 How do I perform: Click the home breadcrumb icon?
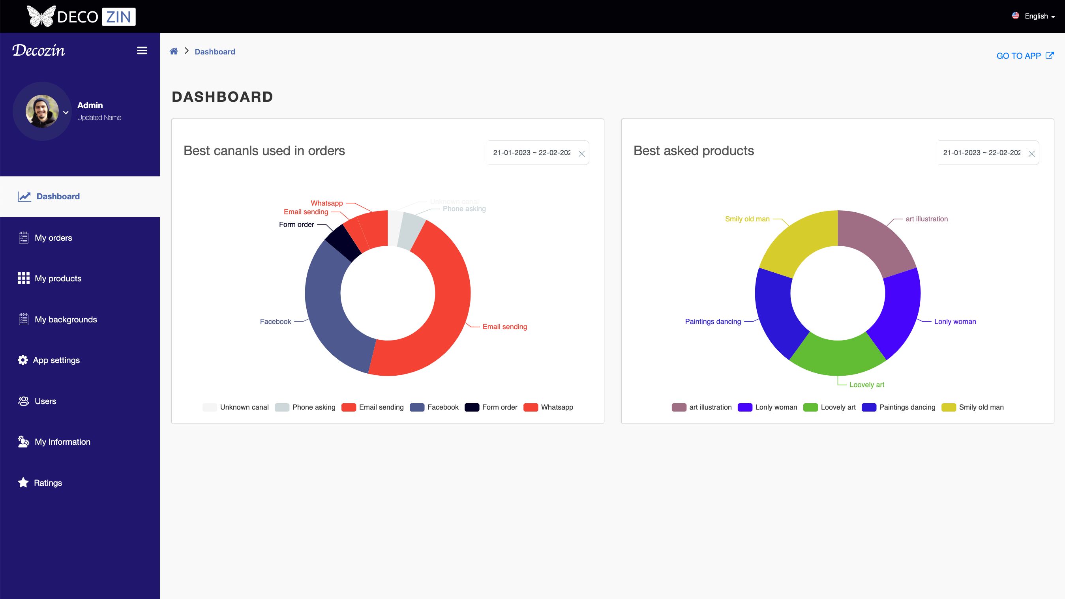coord(174,51)
